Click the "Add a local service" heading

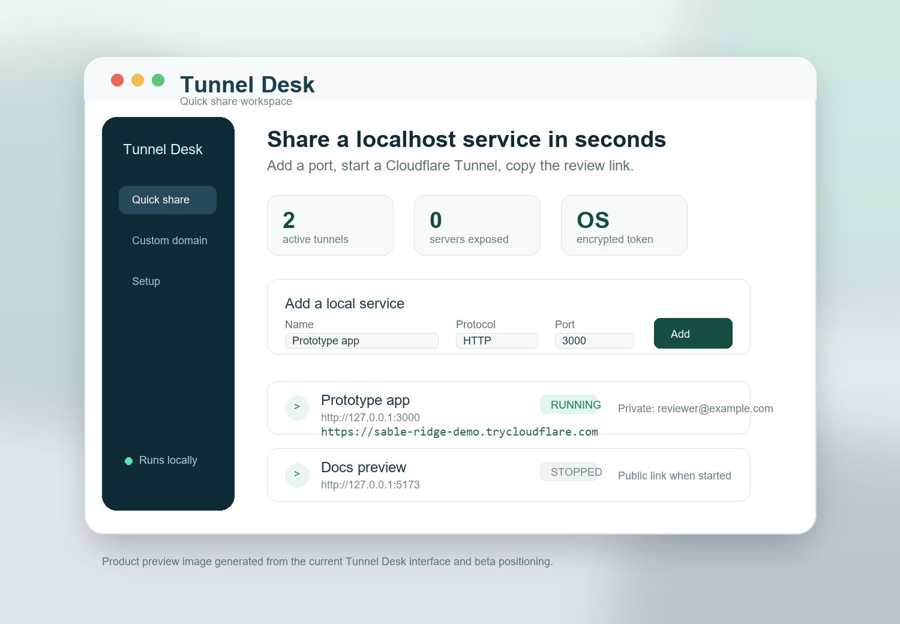tap(344, 304)
